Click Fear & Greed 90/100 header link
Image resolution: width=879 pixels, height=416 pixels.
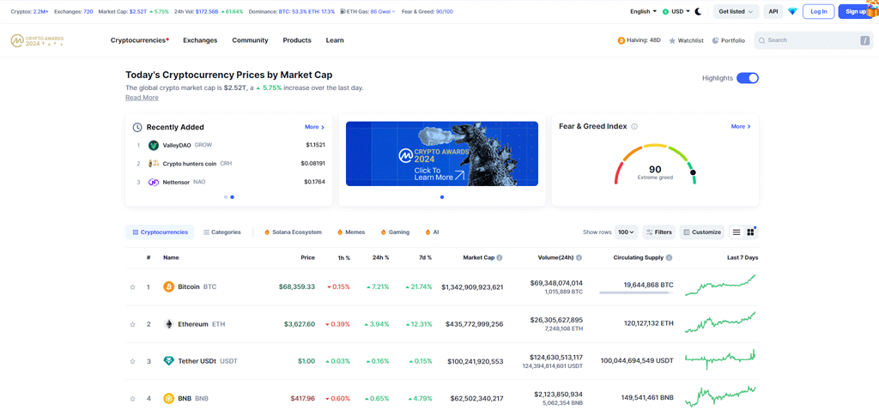pyautogui.click(x=427, y=11)
